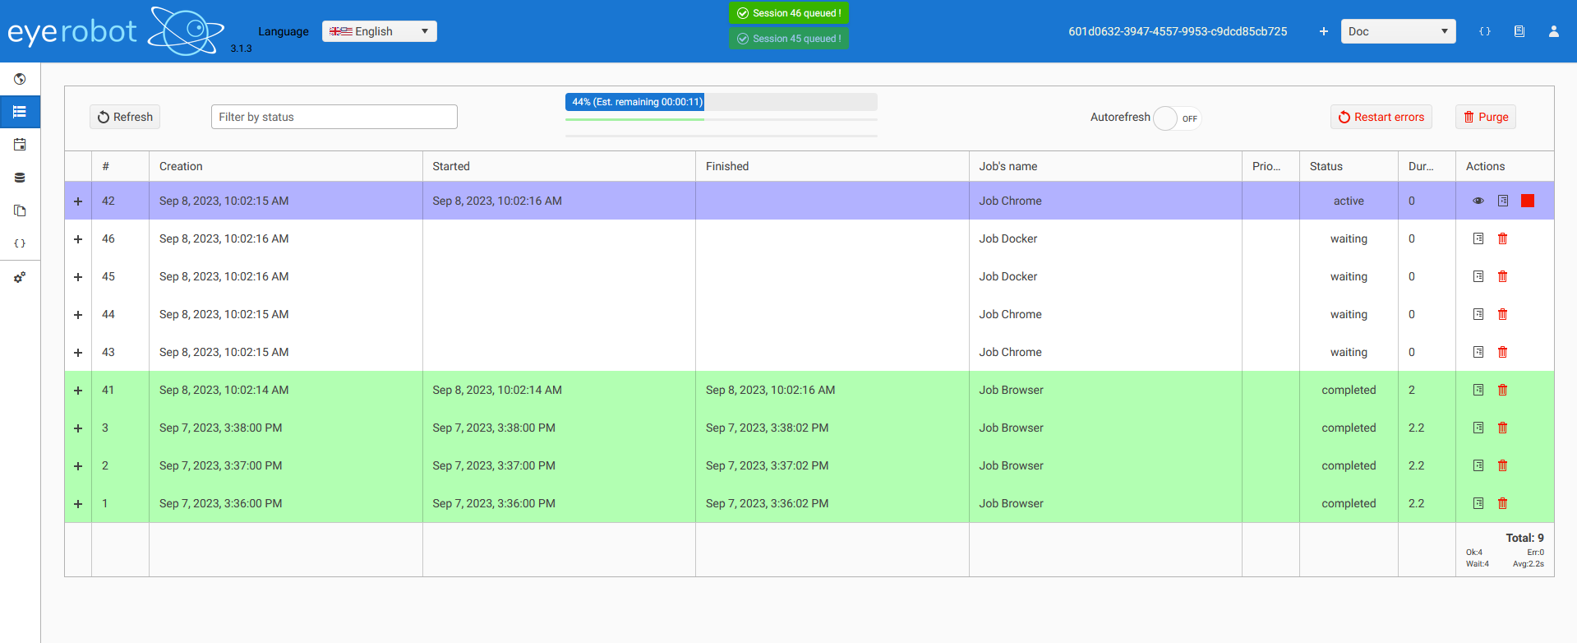Open the curly braces icon in the left sidebar

(20, 243)
